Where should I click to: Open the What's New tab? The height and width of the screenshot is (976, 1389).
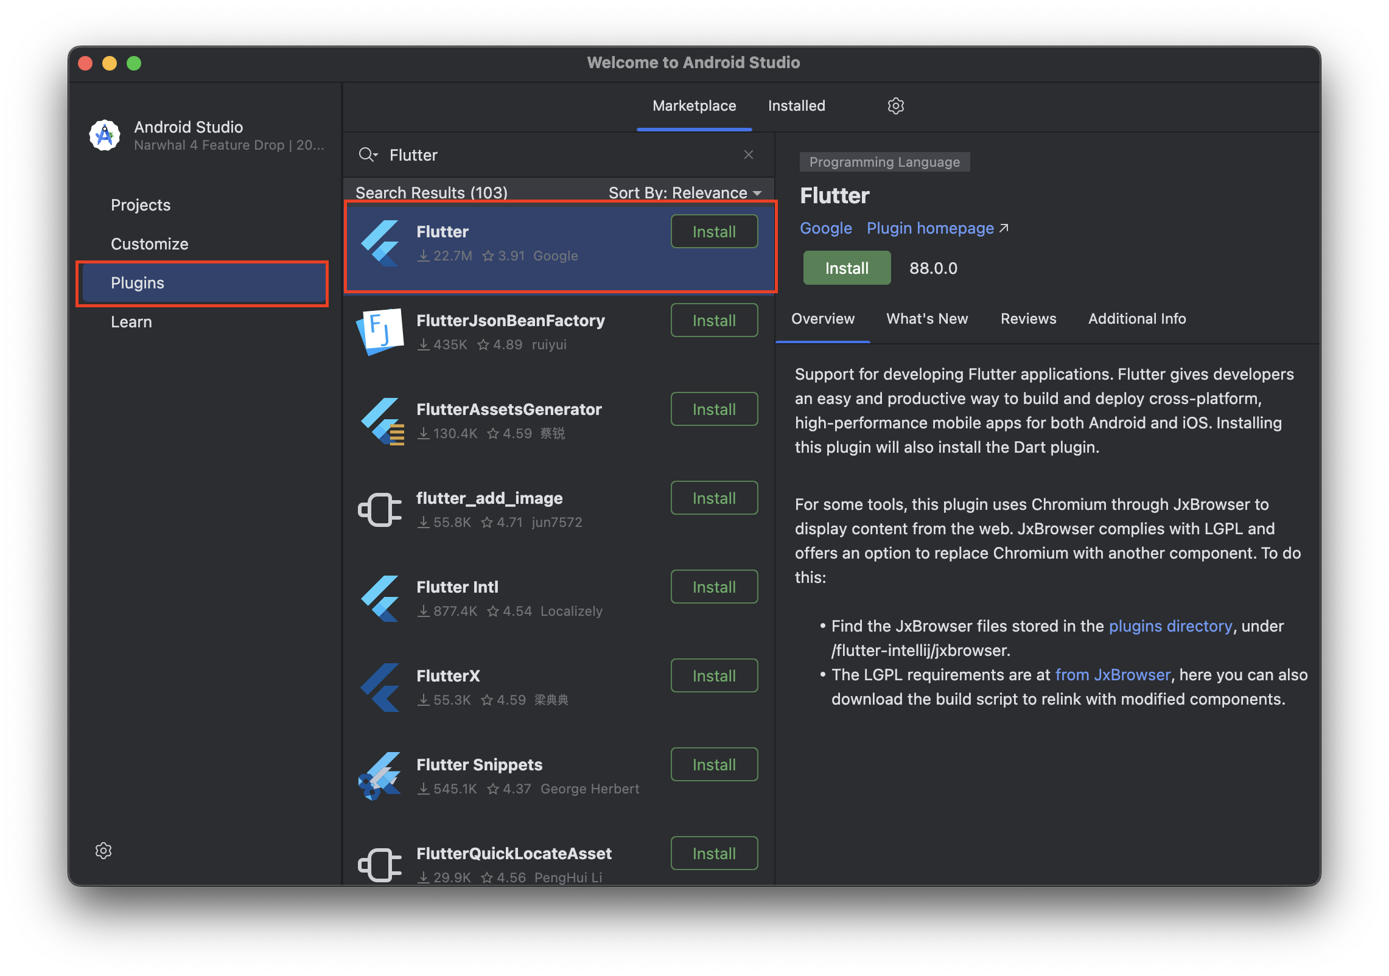(927, 319)
